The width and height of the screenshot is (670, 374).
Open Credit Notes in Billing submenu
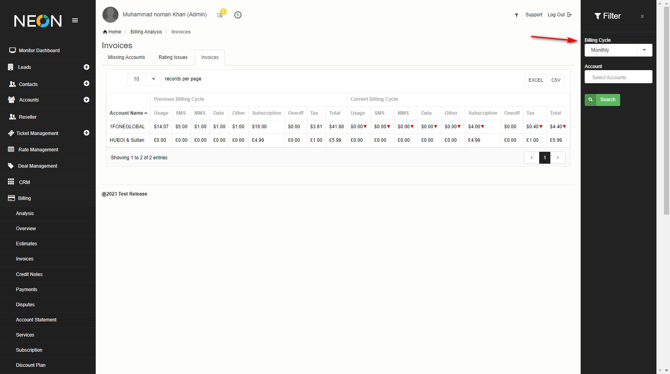(x=29, y=274)
